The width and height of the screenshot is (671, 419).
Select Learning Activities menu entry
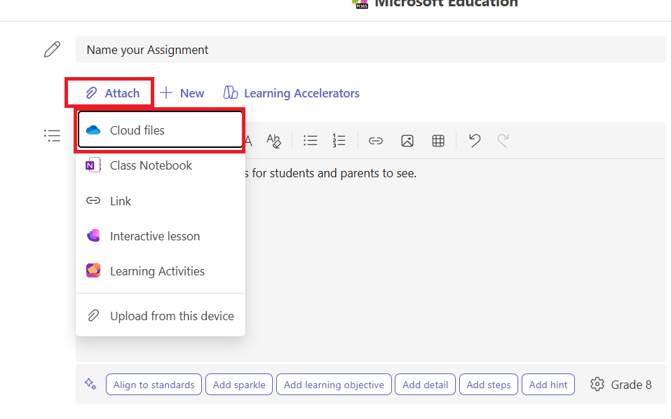(x=161, y=271)
